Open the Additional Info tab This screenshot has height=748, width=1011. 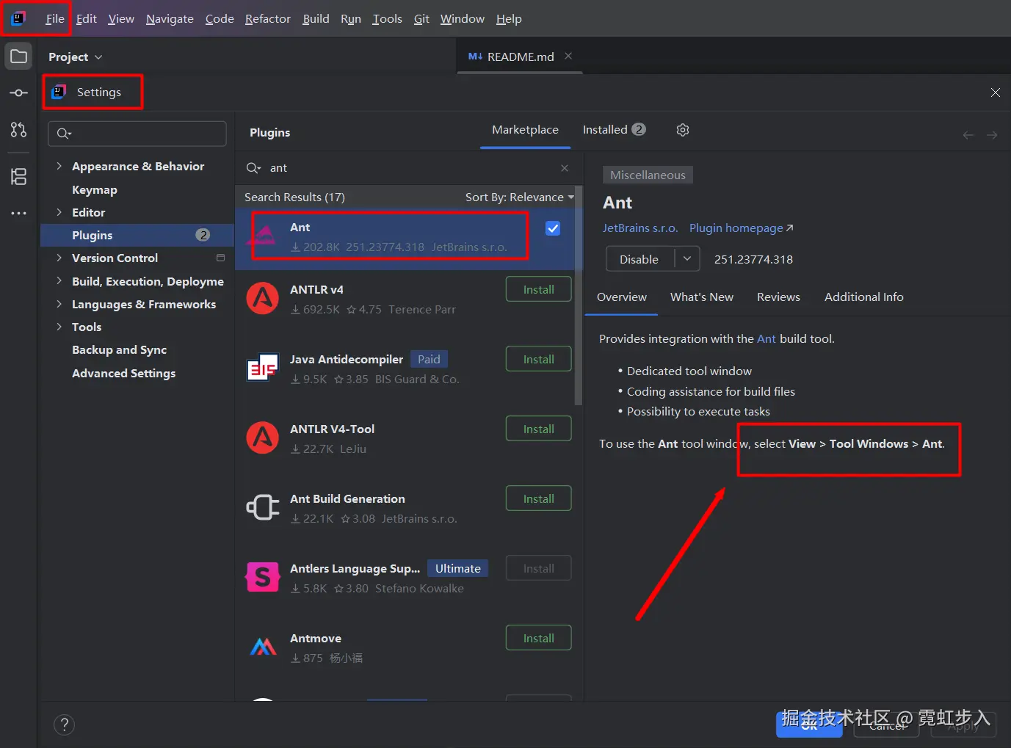click(864, 297)
